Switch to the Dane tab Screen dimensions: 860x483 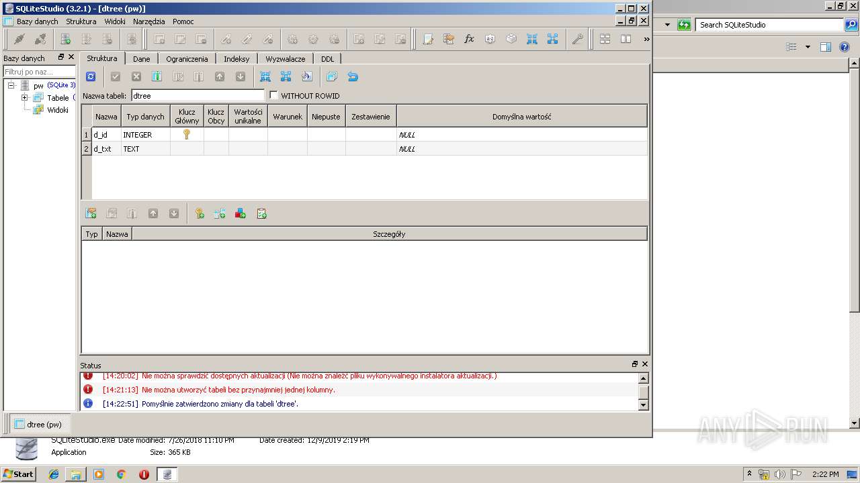[141, 59]
